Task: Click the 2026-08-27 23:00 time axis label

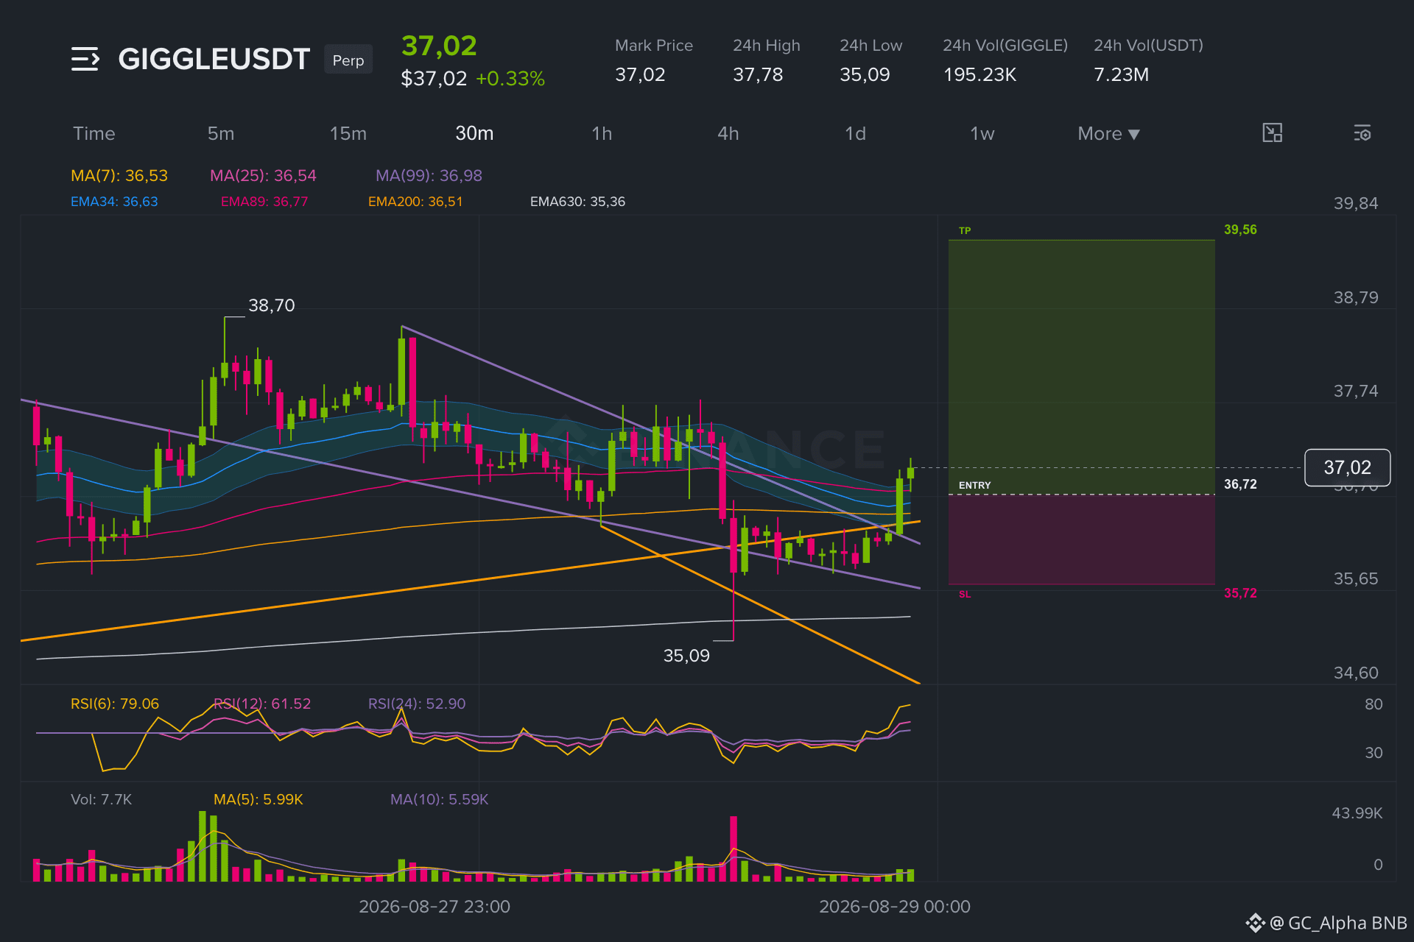Action: pos(435,907)
